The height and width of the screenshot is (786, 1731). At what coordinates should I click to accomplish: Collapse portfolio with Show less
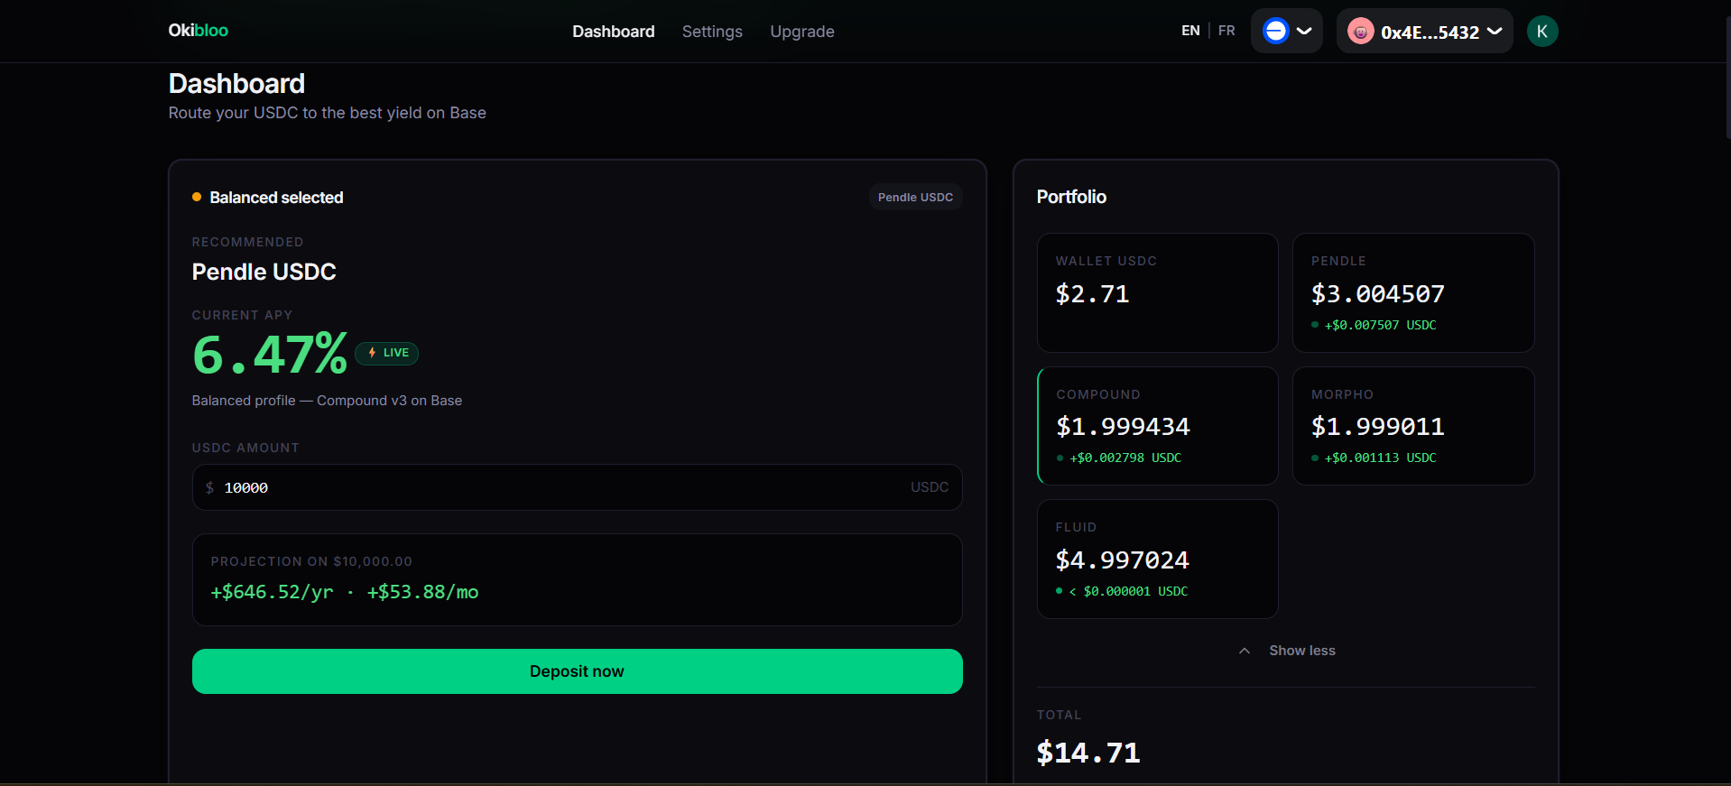tap(1287, 651)
